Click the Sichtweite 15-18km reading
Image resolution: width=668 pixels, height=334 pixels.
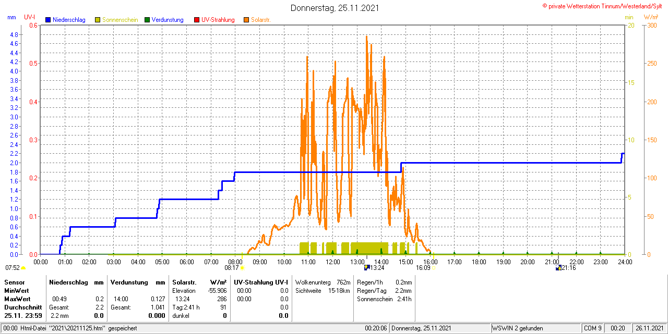pyautogui.click(x=323, y=291)
